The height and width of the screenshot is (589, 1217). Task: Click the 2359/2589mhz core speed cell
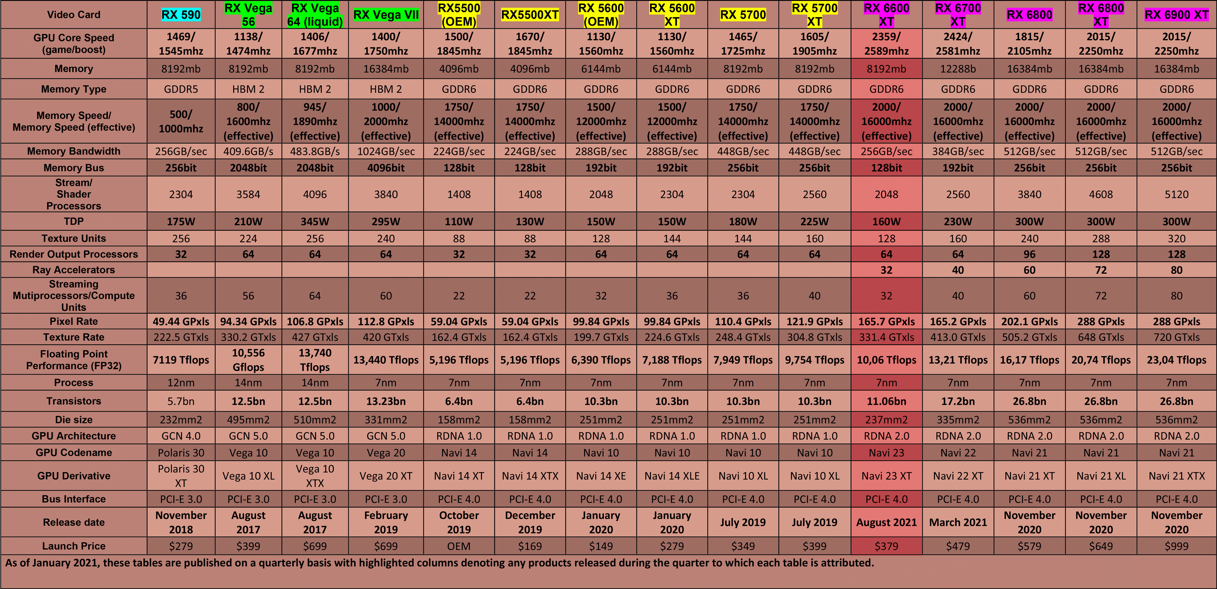pos(886,43)
